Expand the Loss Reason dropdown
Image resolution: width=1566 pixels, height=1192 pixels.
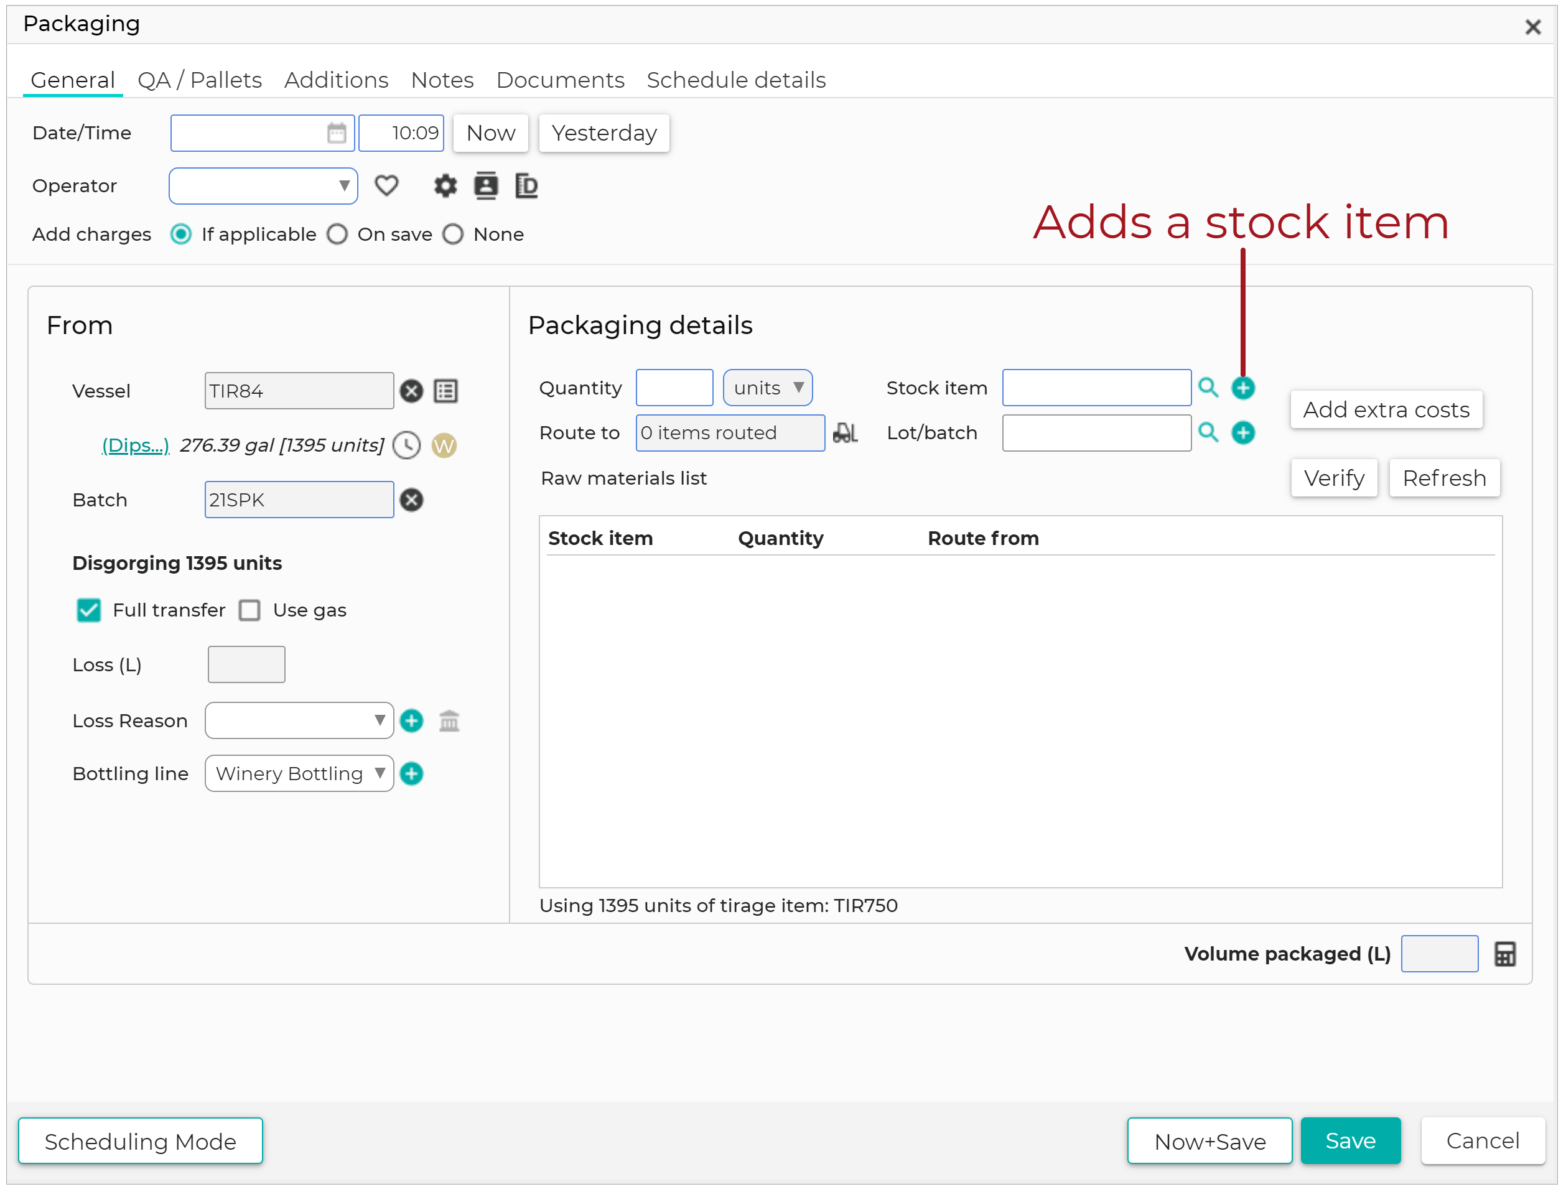coord(299,721)
